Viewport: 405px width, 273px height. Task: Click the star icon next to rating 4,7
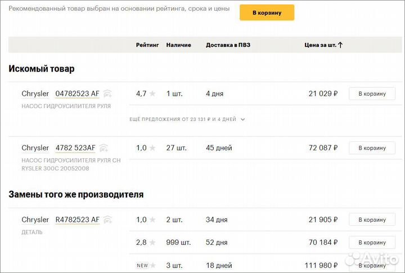(152, 93)
